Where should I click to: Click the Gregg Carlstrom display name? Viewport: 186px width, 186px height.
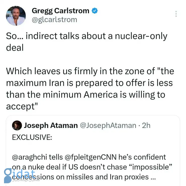pos(61,11)
